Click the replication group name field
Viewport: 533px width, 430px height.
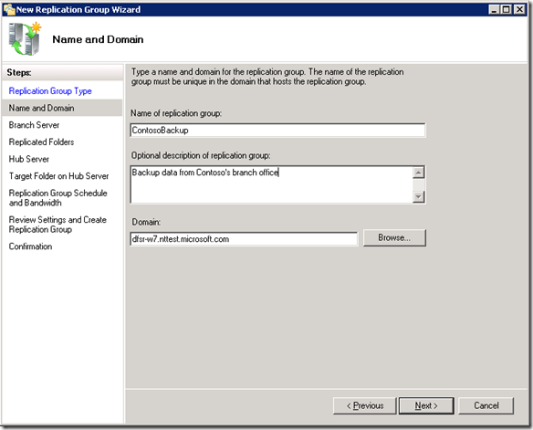pos(277,131)
